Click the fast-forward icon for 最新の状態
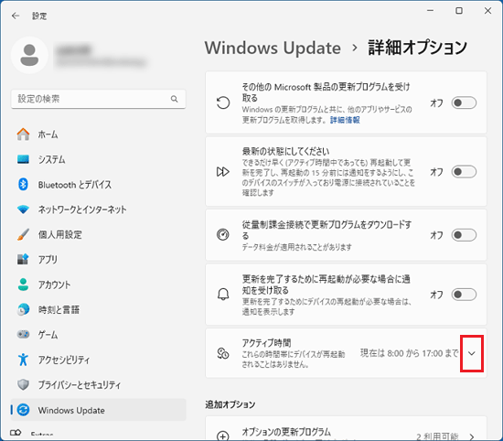 (x=223, y=172)
